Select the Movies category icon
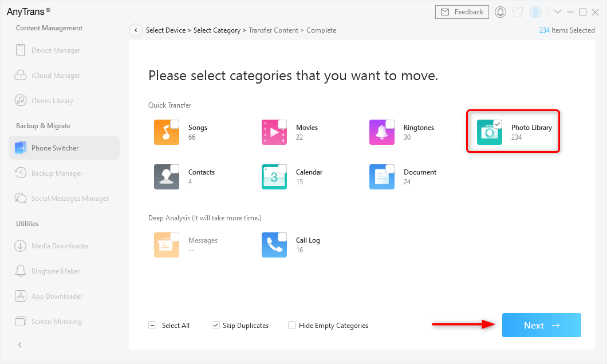Viewport: 607px width, 364px height. pyautogui.click(x=274, y=132)
